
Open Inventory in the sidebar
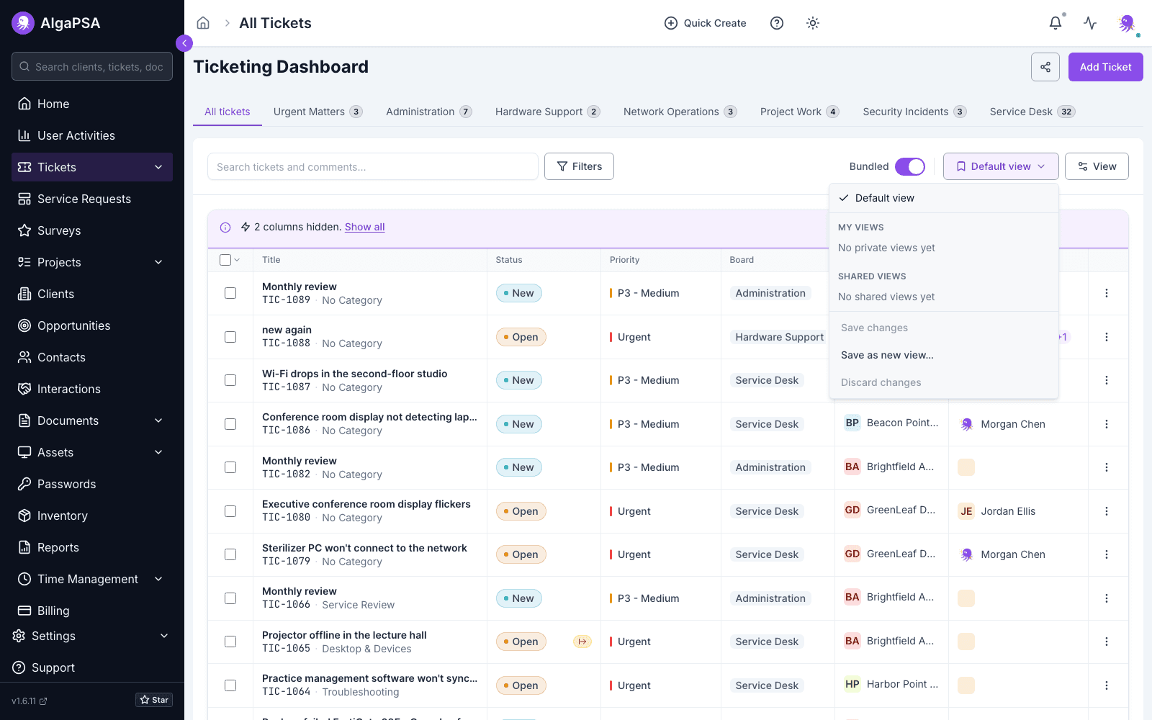tap(92, 516)
